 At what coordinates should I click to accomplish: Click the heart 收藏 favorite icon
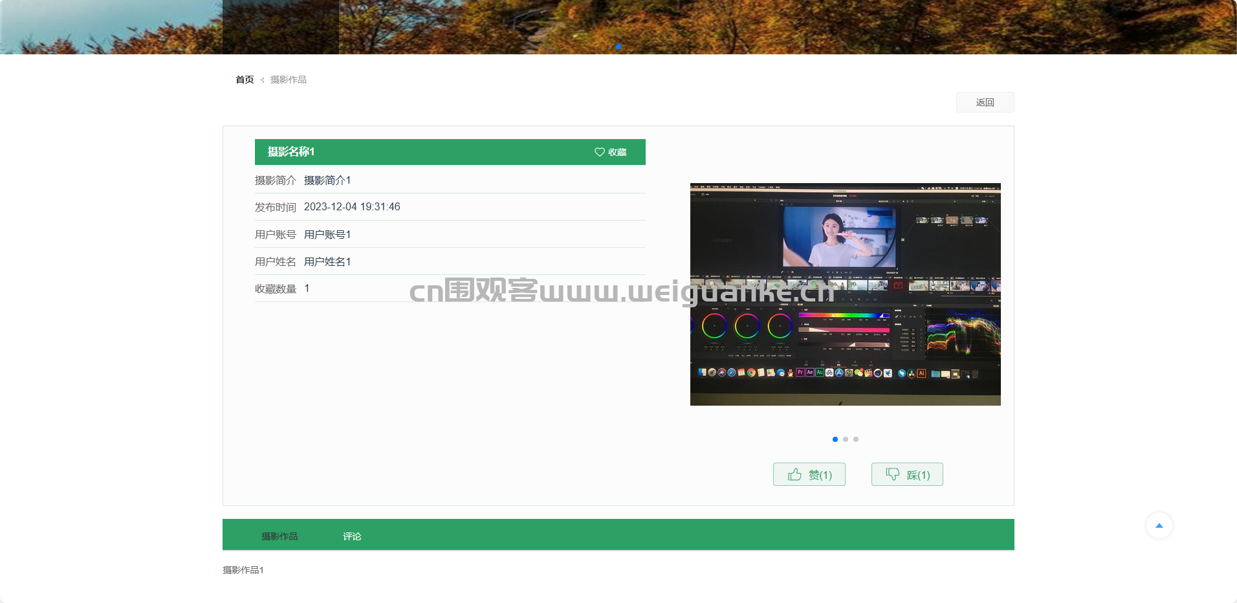[x=600, y=152]
